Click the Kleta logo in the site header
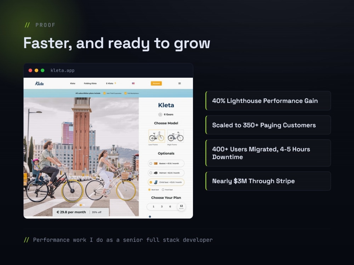Image resolution: width=354 pixels, height=265 pixels. 40,83
